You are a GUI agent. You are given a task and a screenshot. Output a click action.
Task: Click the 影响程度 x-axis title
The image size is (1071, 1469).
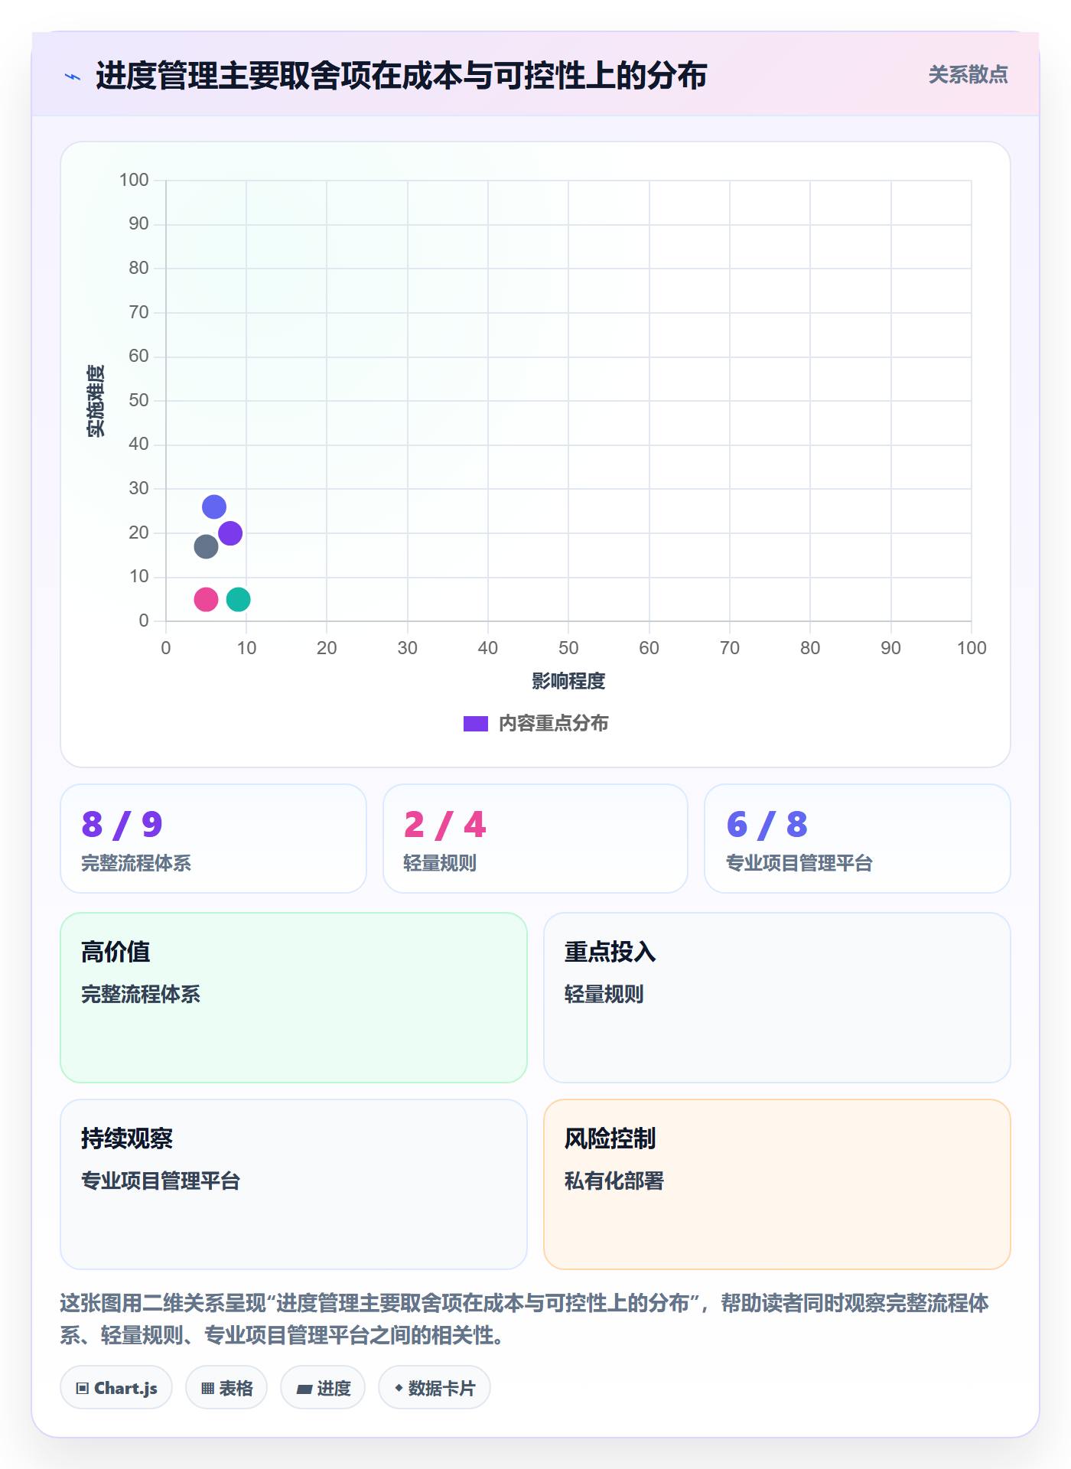click(568, 681)
